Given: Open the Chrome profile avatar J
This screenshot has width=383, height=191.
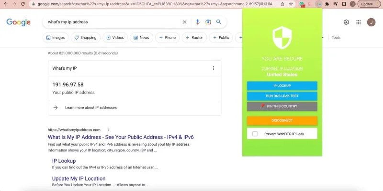Looking at the screenshot, I should (x=352, y=4).
